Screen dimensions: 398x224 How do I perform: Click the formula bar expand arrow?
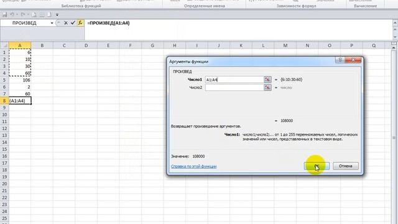click(395, 23)
